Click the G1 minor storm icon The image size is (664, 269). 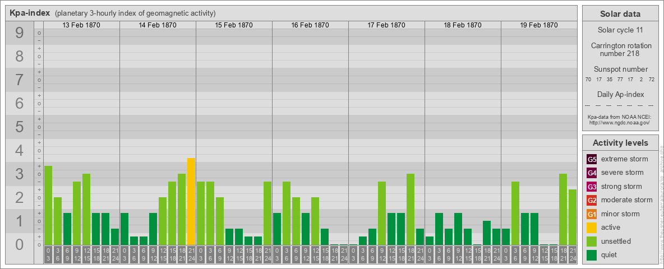592,214
